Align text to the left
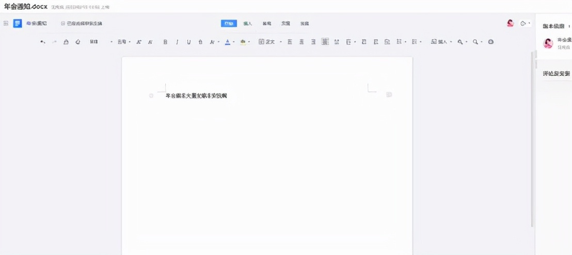Screen dimensions: 572x255 [x=290, y=42]
